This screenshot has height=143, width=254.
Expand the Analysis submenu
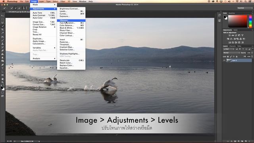[43, 58]
